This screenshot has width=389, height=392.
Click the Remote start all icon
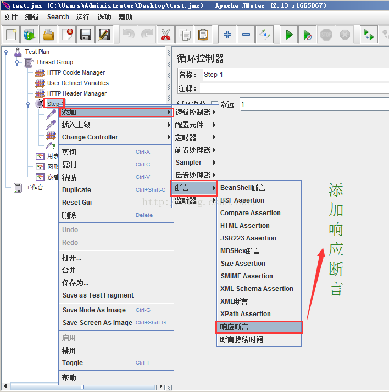coord(369,35)
